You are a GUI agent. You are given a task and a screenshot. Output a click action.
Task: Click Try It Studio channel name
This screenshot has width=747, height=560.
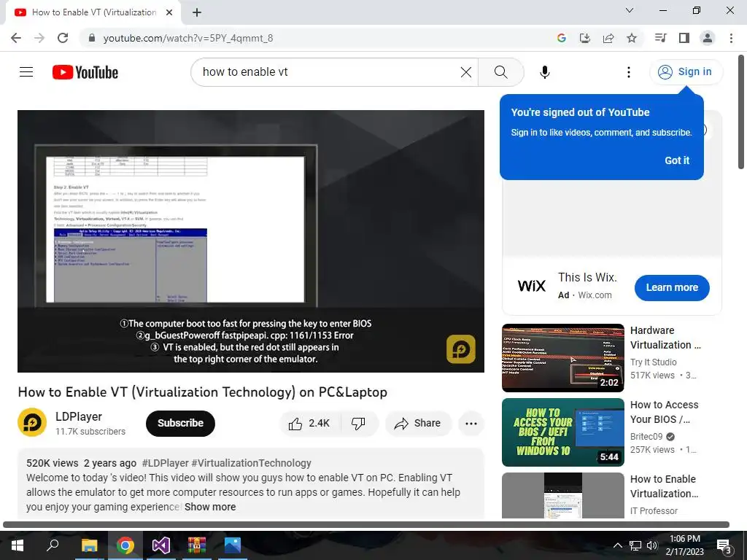(x=653, y=362)
